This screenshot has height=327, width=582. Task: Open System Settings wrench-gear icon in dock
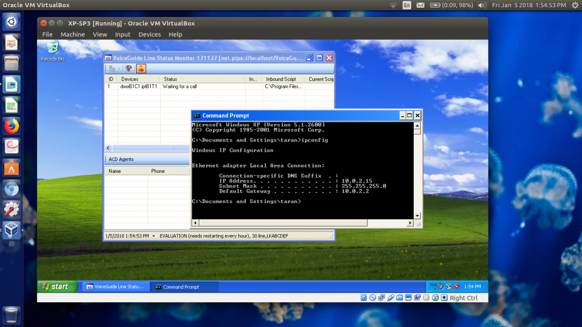pos(12,209)
